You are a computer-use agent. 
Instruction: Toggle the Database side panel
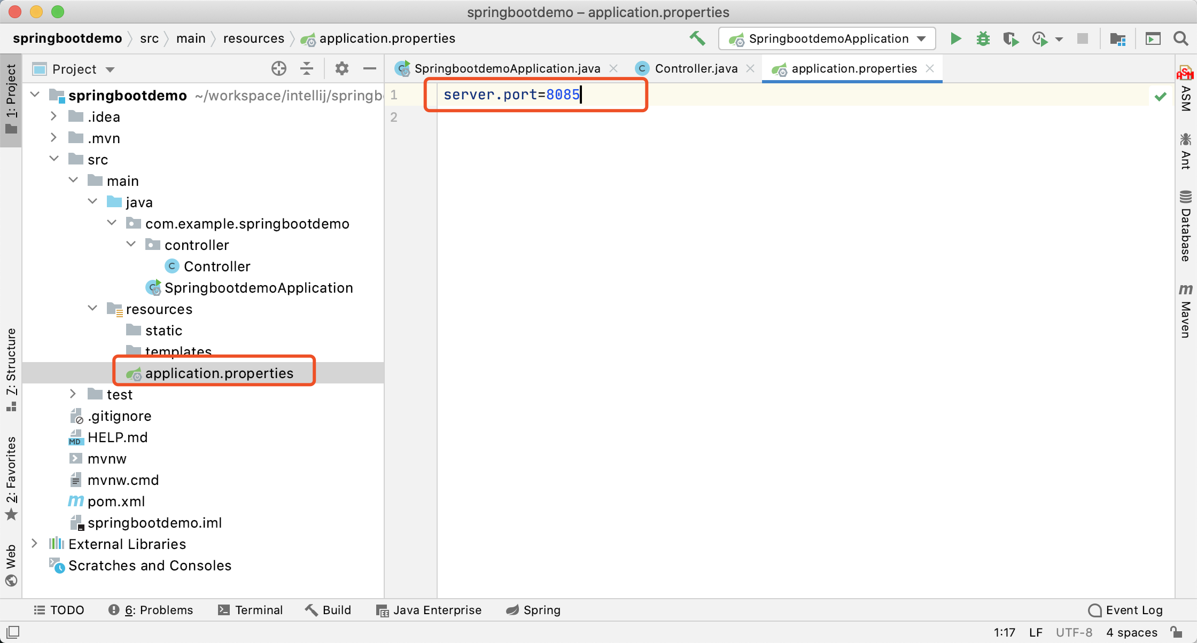point(1186,226)
